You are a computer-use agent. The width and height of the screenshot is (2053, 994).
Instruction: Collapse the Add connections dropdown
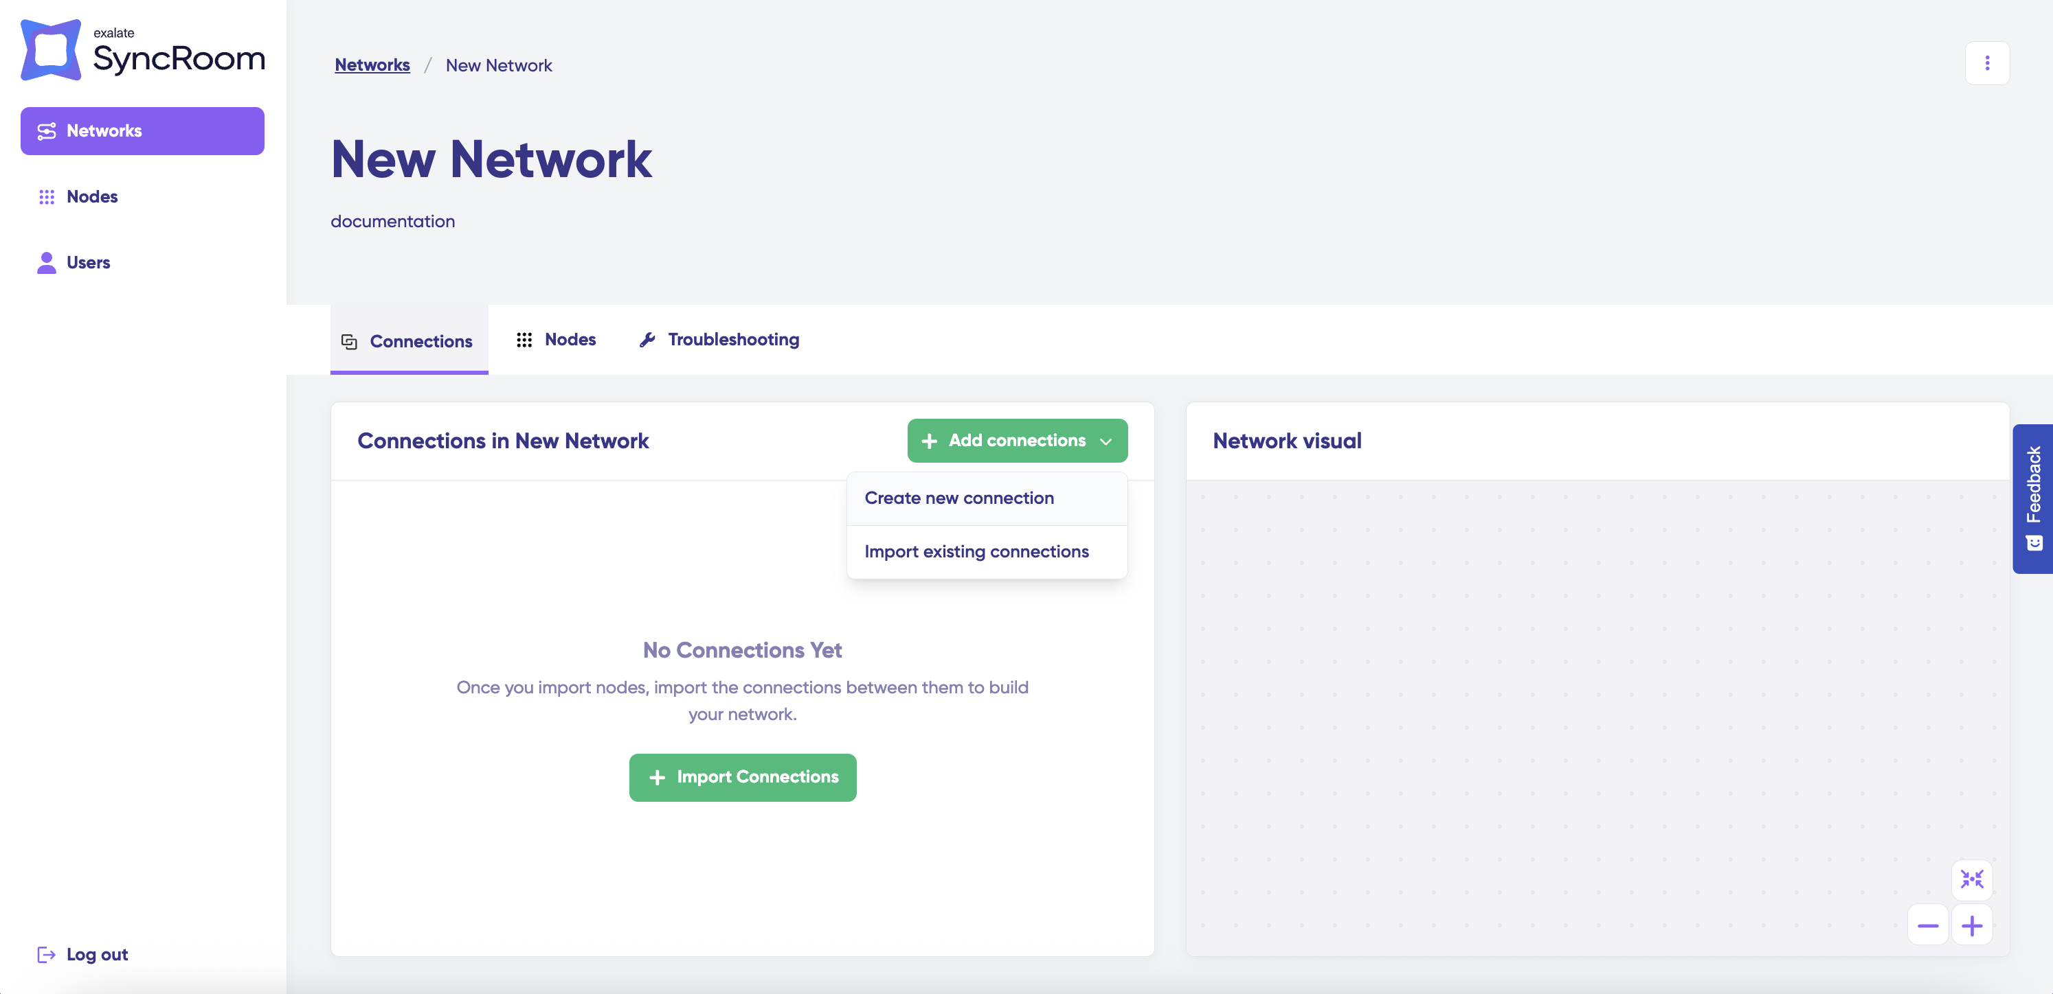click(x=1016, y=441)
